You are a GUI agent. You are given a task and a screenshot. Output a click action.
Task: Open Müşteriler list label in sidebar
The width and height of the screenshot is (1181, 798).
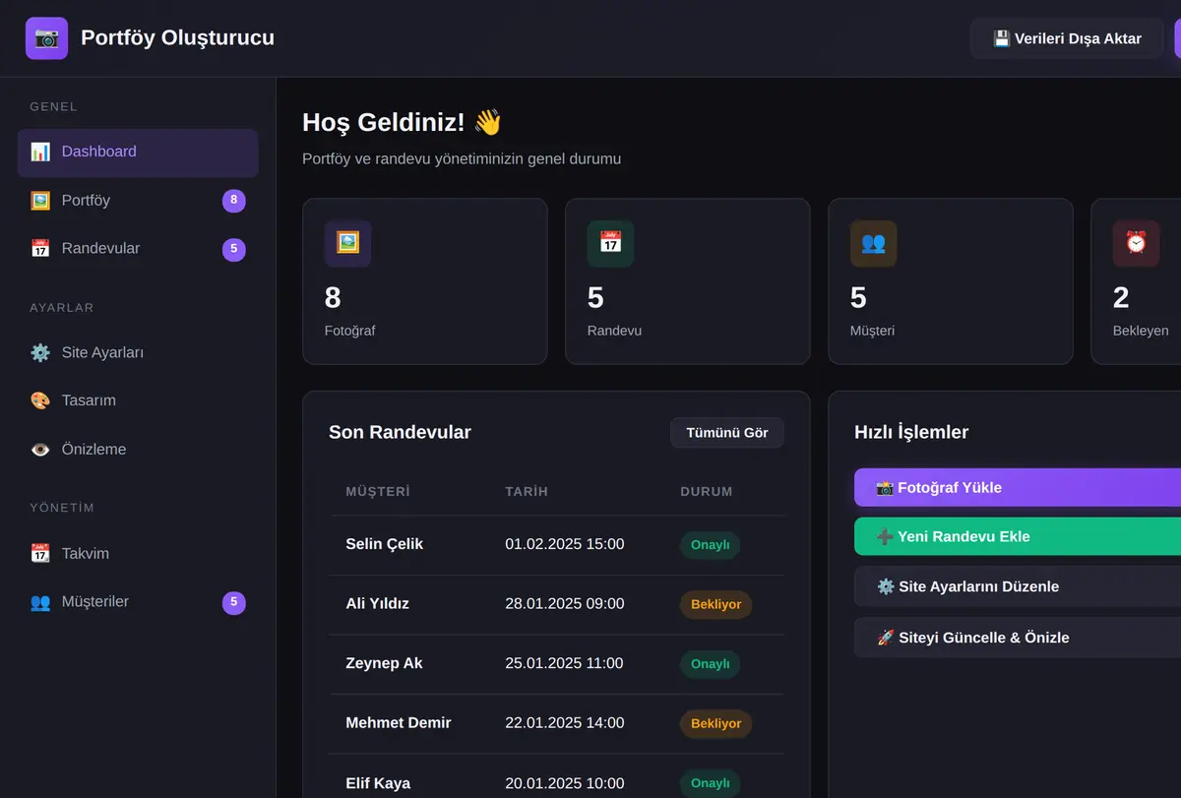(x=95, y=602)
